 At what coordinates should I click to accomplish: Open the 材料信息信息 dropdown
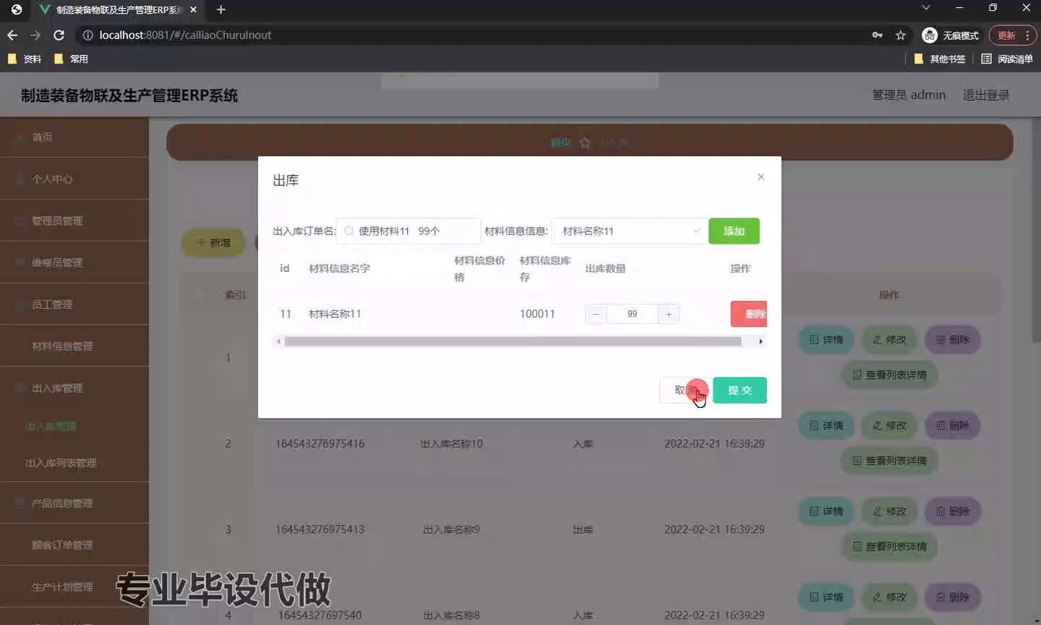(x=630, y=231)
